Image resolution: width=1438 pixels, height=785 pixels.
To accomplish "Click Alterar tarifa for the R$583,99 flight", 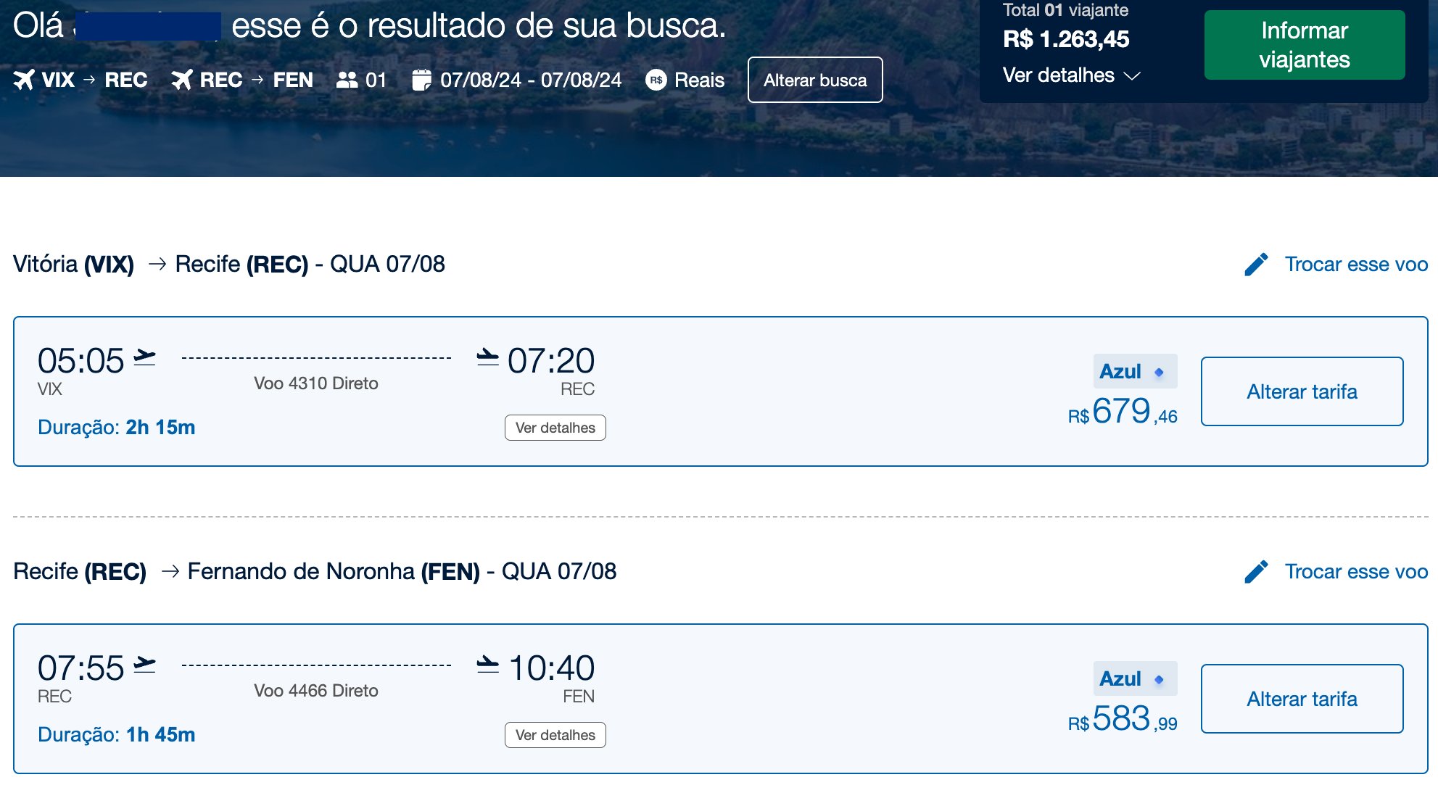I will tap(1302, 699).
